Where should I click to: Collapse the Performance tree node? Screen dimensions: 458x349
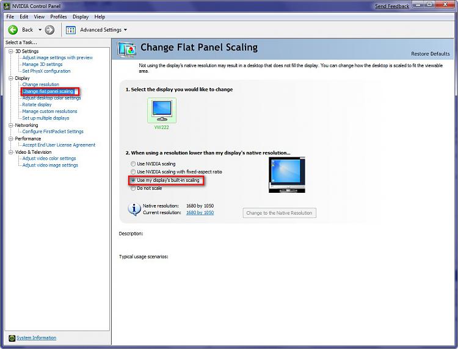tap(11, 139)
